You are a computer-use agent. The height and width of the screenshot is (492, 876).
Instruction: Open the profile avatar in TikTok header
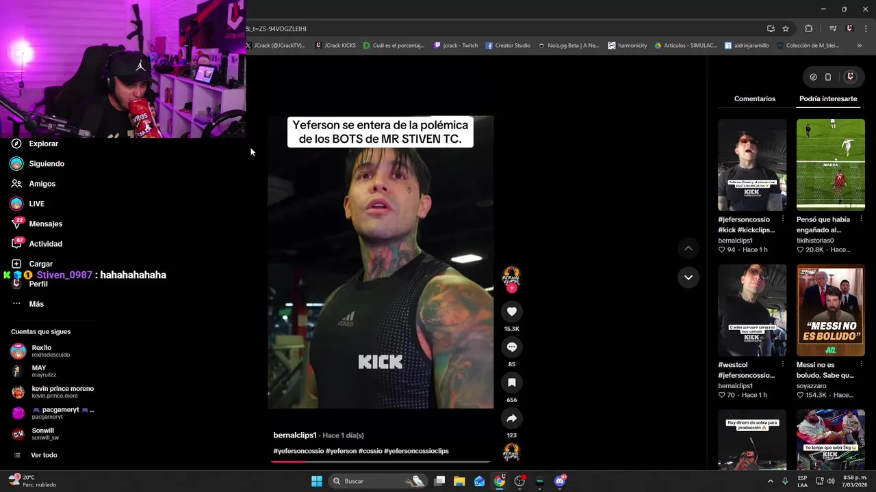(851, 77)
